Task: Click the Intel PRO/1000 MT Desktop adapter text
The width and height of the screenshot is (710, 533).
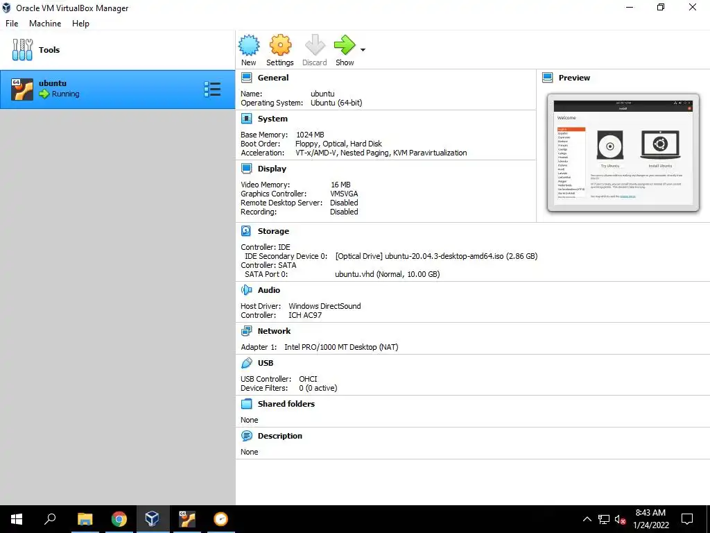Action: pyautogui.click(x=341, y=347)
